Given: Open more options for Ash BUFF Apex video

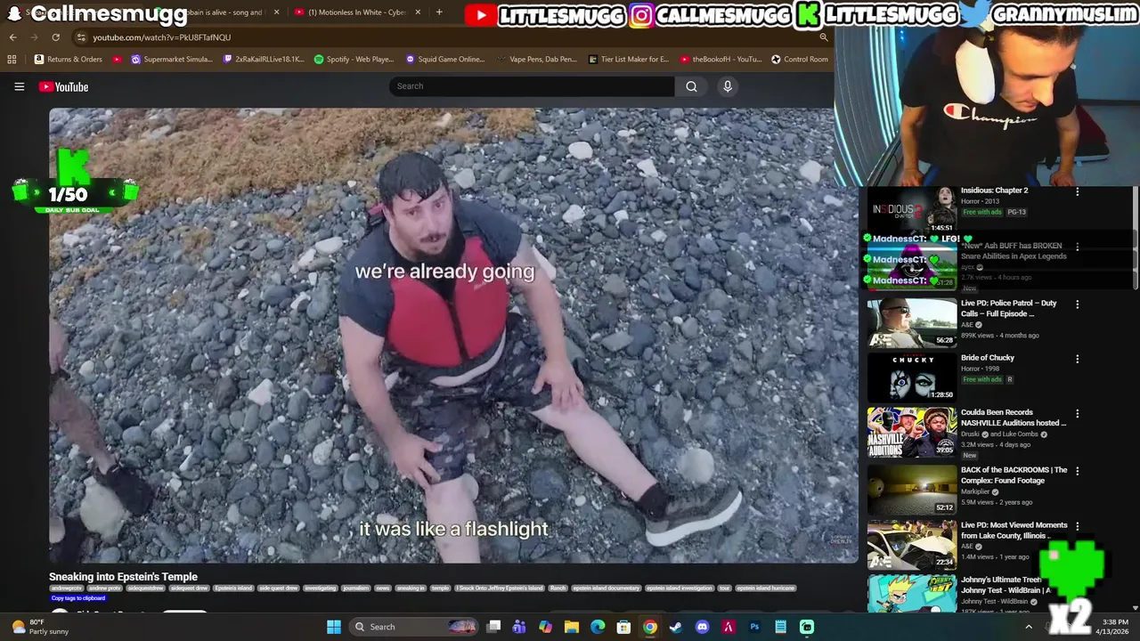Looking at the screenshot, I should pos(1077,247).
